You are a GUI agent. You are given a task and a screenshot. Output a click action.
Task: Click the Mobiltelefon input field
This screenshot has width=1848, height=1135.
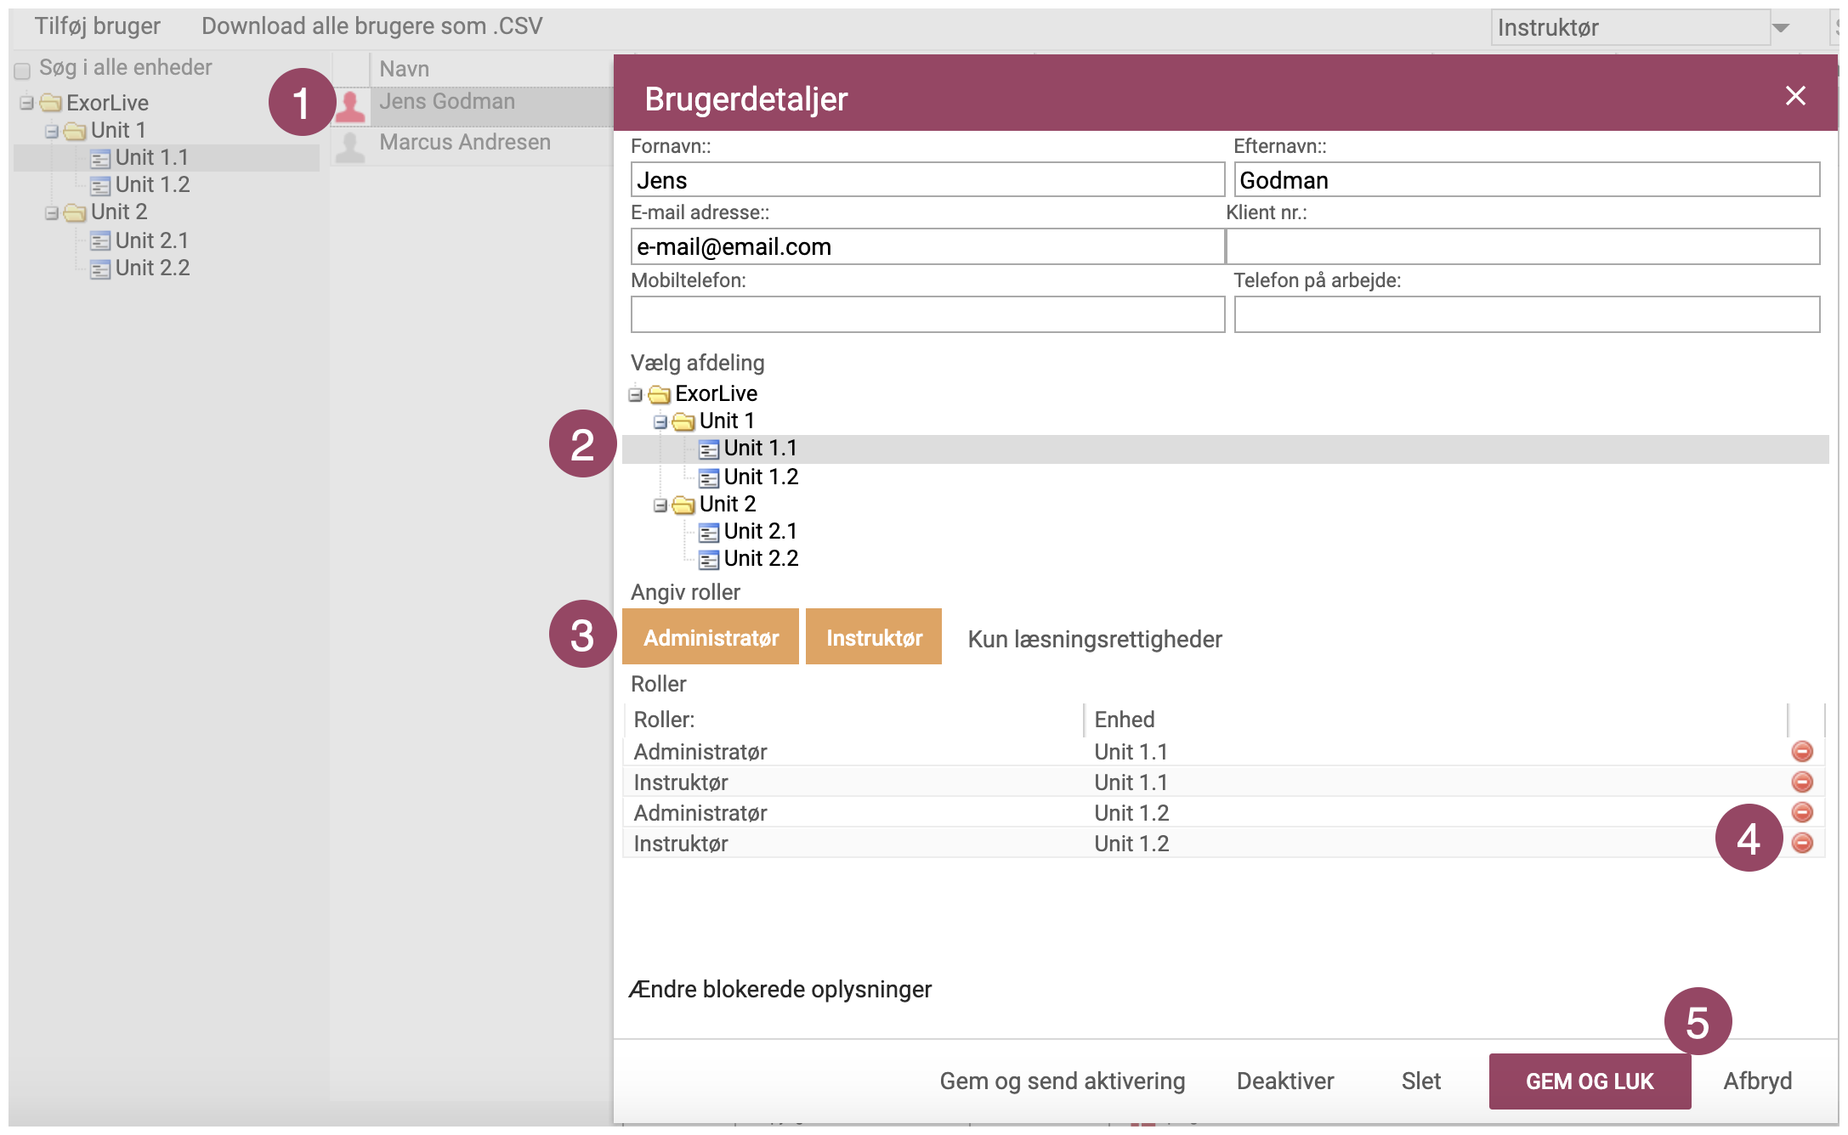pos(927,314)
